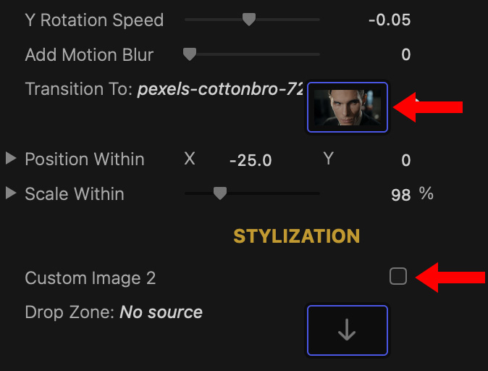
Task: Click the Y Rotation Speed parameter label
Action: (x=94, y=20)
